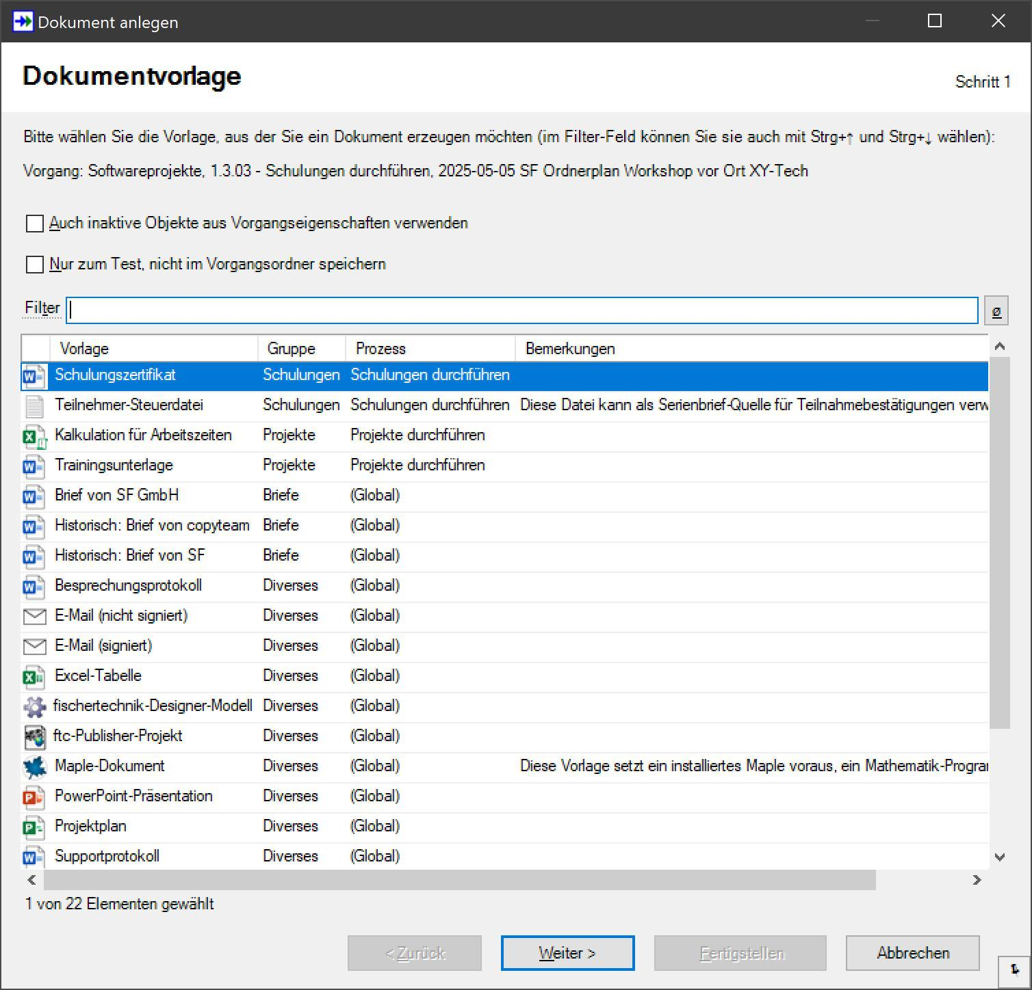Clear the filter with the ø button
This screenshot has width=1032, height=990.
tap(996, 311)
